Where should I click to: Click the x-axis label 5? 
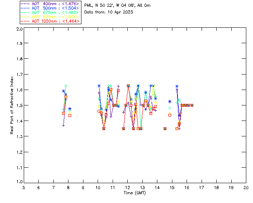tap(24, 188)
